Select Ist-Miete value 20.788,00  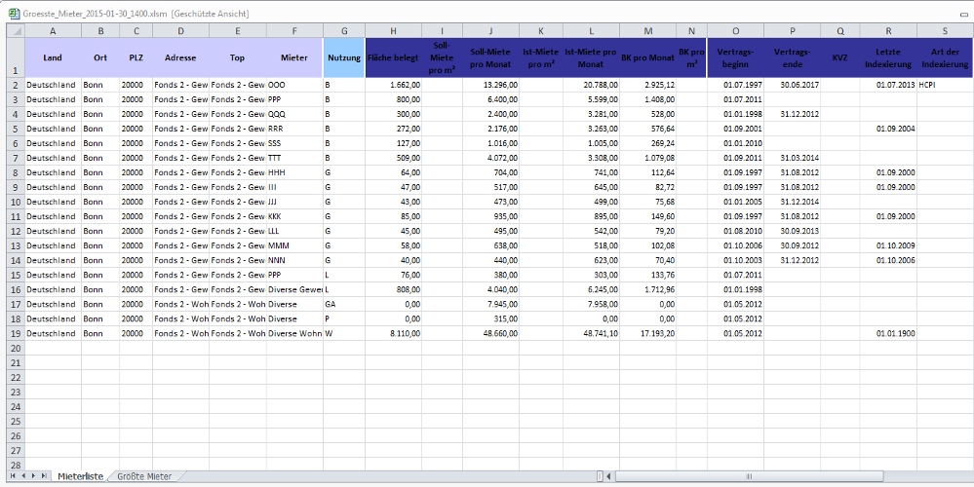(x=591, y=85)
